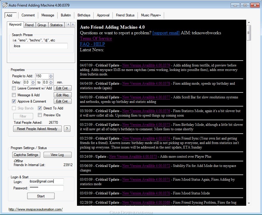Uncheck Approve & Comment checkbox

tap(14, 101)
